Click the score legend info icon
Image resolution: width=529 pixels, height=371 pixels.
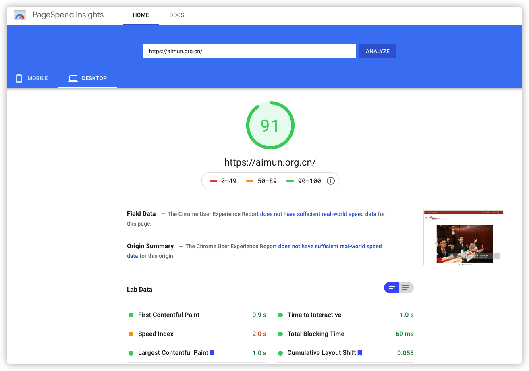click(x=331, y=181)
